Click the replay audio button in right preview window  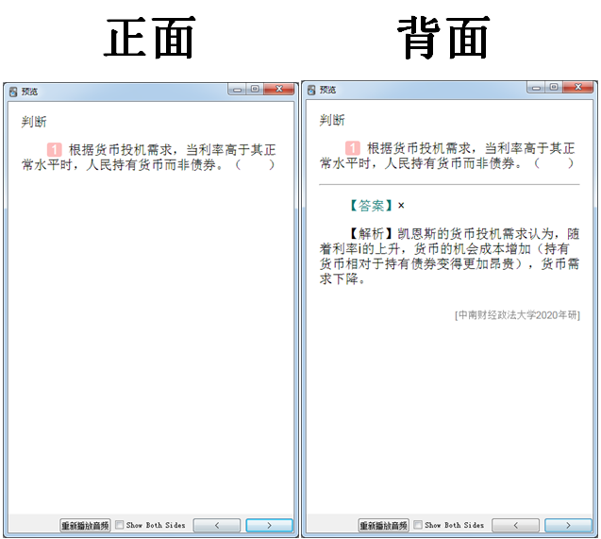pyautogui.click(x=383, y=525)
